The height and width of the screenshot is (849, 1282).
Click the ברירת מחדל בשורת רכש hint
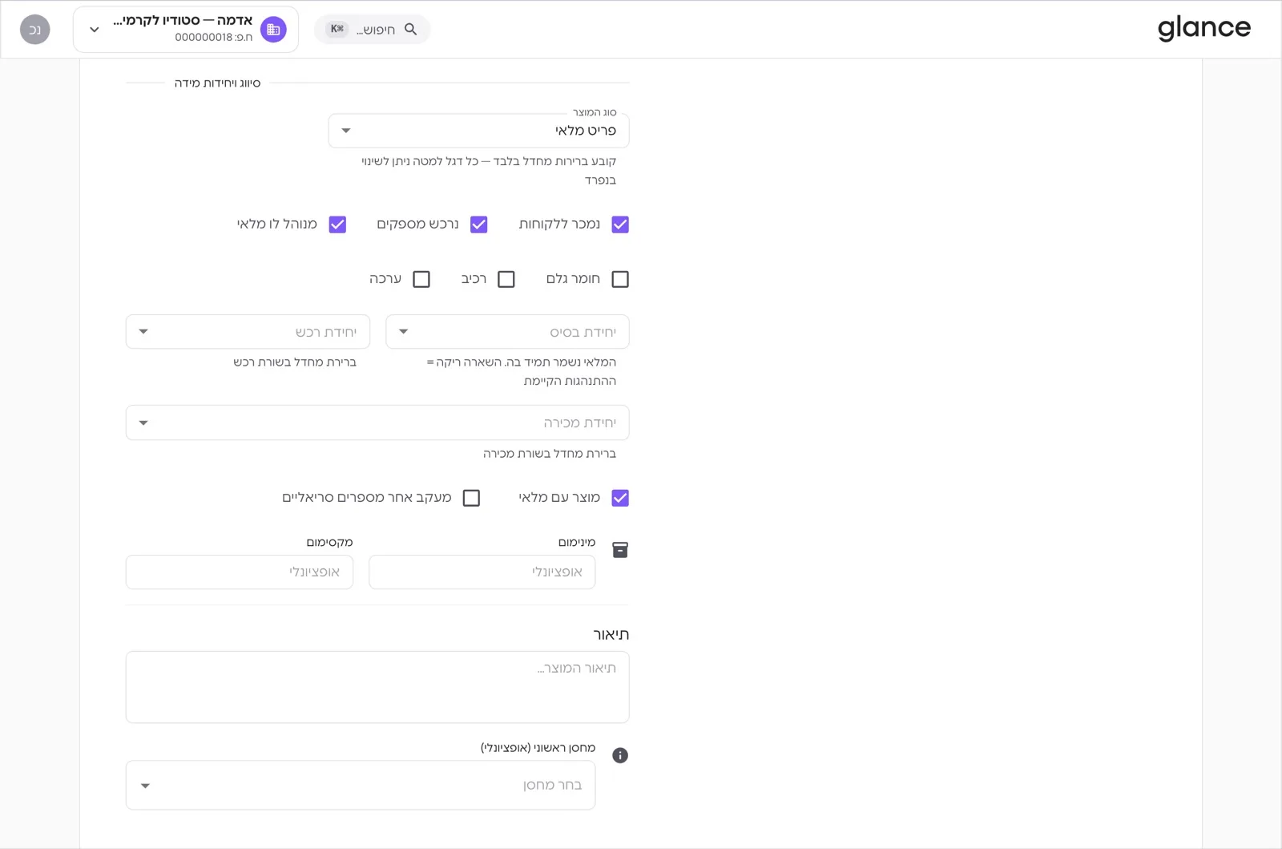tap(295, 362)
